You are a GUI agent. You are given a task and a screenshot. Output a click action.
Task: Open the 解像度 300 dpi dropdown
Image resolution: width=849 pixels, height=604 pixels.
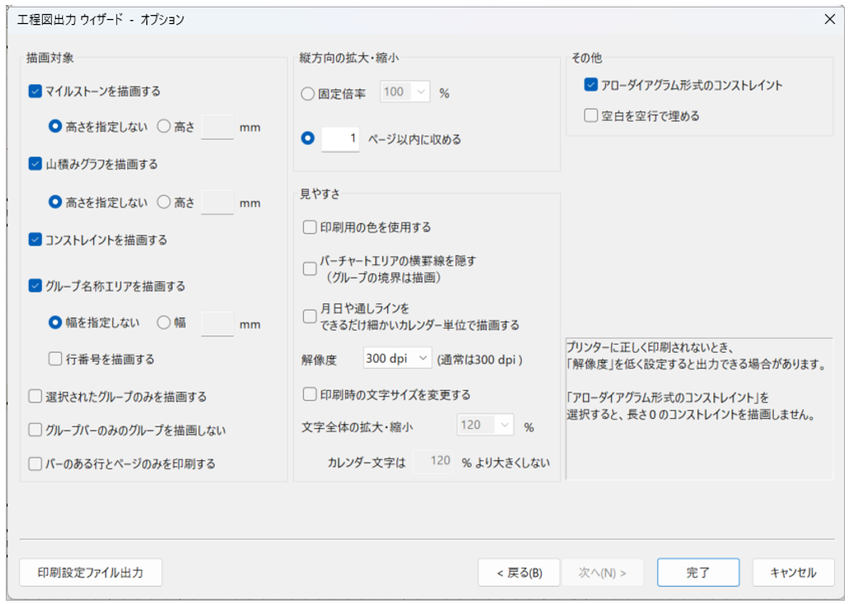pos(397,359)
